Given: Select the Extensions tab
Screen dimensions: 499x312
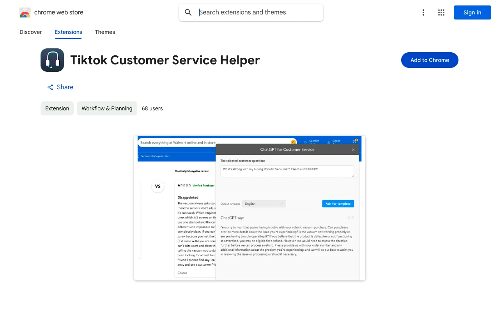Looking at the screenshot, I should 68,32.
